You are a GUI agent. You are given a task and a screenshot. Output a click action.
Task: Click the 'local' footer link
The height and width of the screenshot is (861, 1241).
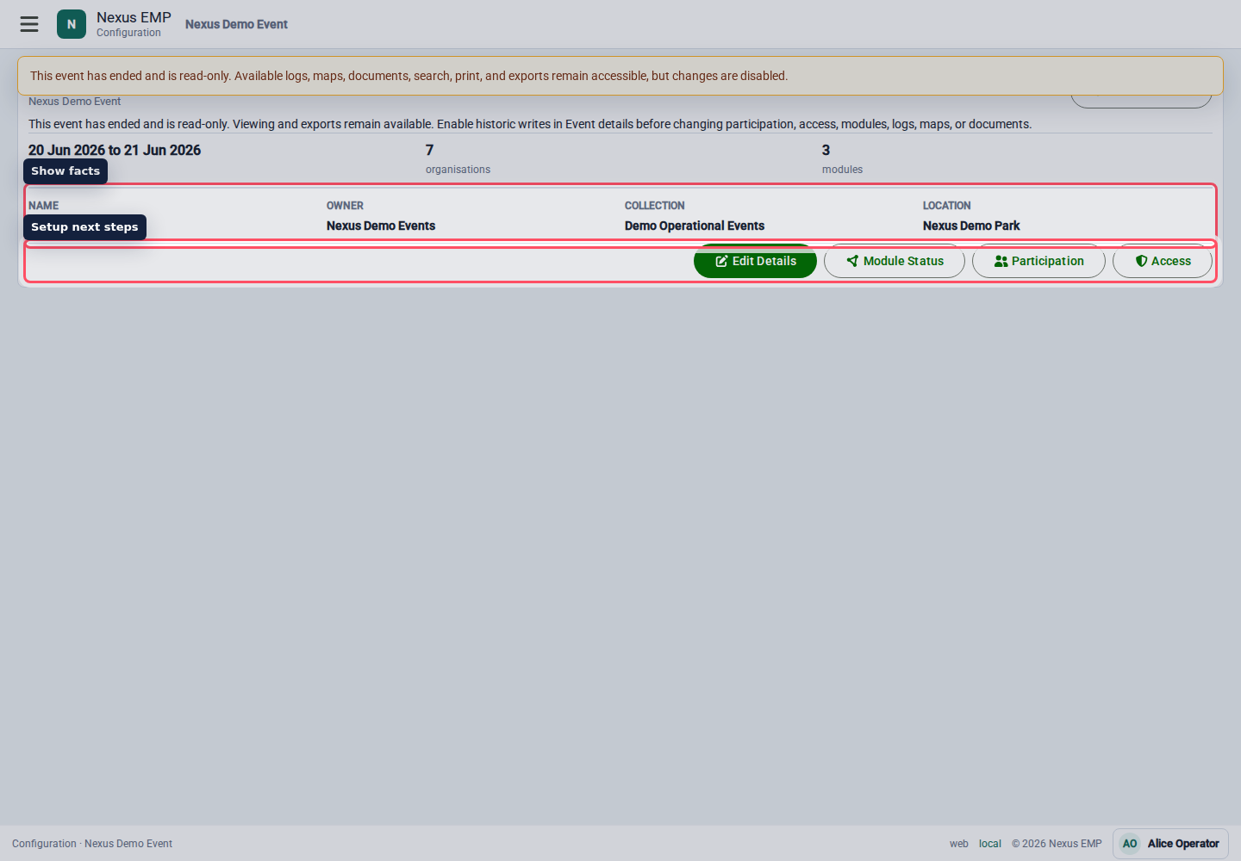[x=990, y=844]
